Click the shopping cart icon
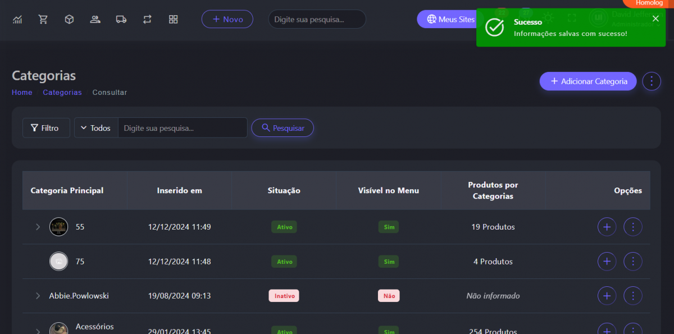Screen dimensions: 674x334 [43, 20]
